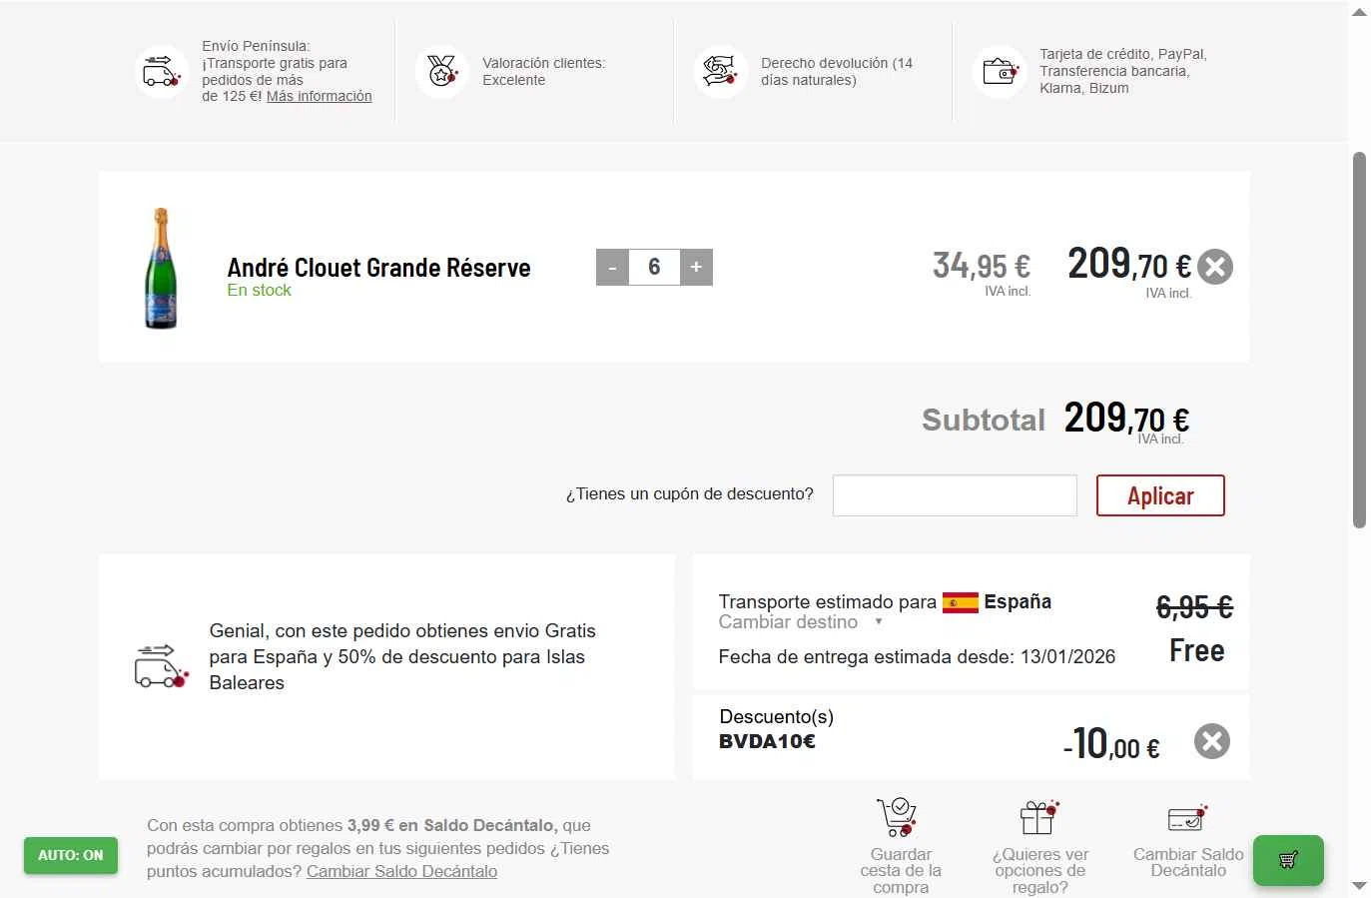1371x898 pixels.
Task: Remove André Clouet from the cart
Action: click(1215, 267)
